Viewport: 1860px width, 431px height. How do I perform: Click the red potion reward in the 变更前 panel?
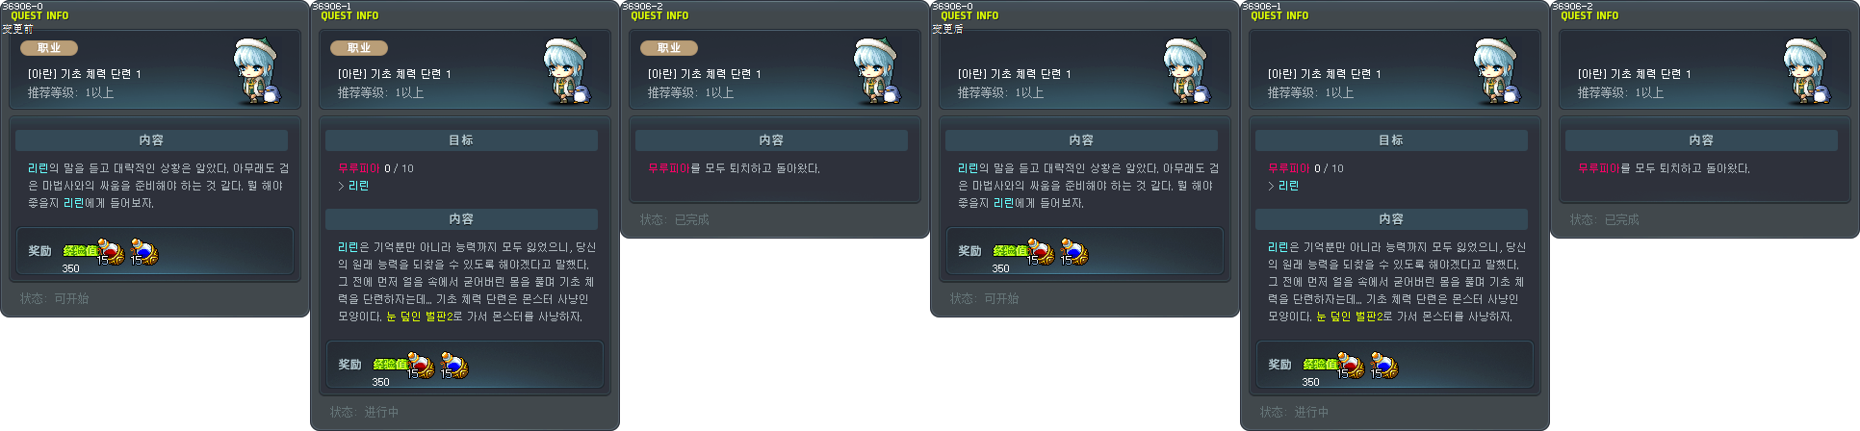pyautogui.click(x=111, y=252)
